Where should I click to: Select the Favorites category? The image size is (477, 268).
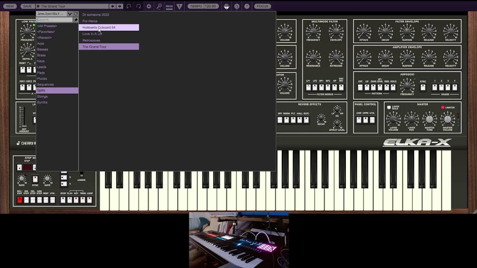46,32
